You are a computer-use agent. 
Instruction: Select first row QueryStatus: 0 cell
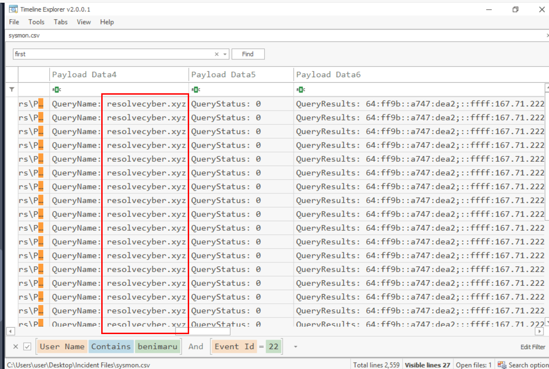241,104
